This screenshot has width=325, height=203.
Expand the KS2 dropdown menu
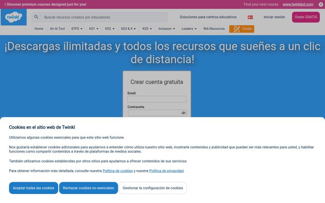click(110, 28)
